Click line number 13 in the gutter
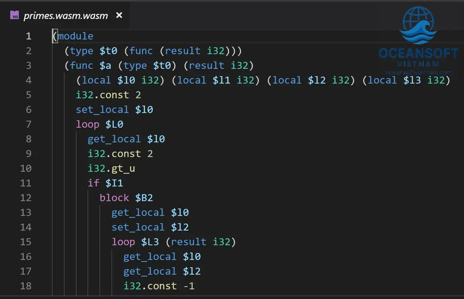464x299 pixels. point(26,212)
